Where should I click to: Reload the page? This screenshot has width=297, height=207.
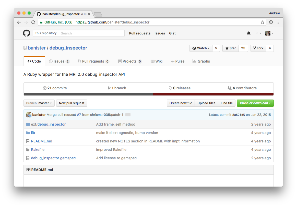[33, 22]
